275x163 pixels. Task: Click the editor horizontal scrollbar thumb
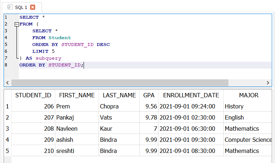tap(120, 83)
